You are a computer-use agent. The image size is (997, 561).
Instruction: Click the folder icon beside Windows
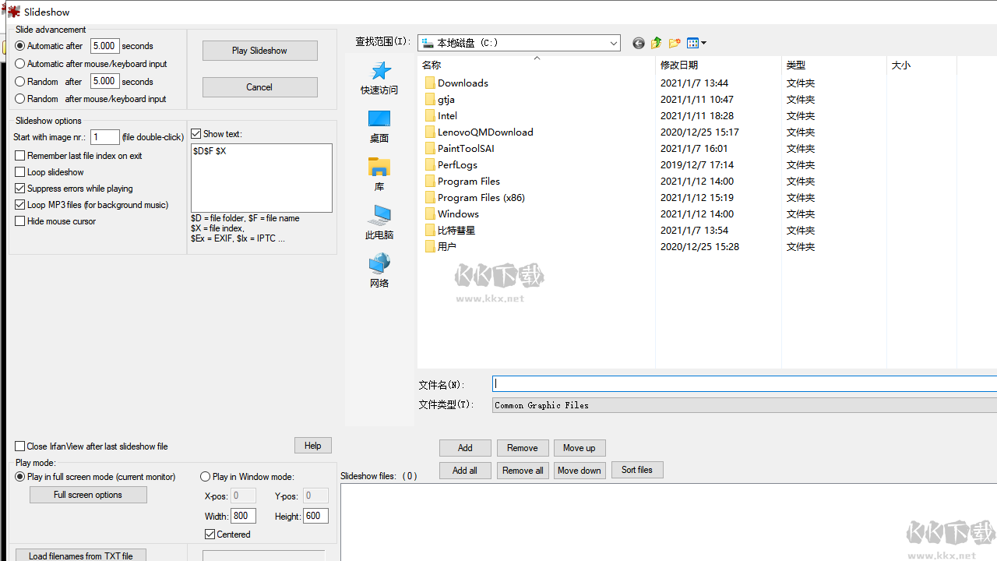430,214
